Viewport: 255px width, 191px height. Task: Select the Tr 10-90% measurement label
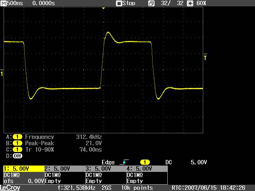[x=39, y=150]
